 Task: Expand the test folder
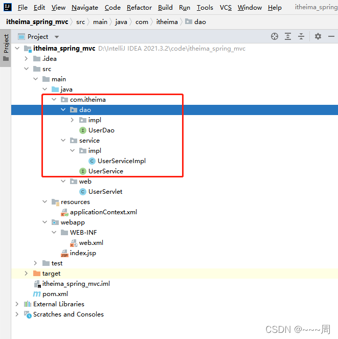35,263
